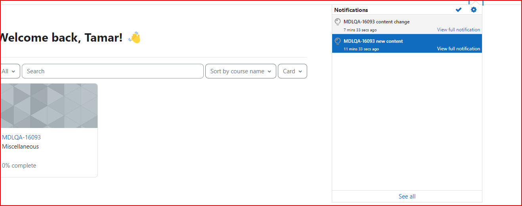Screen dimensions: 522x206
Task: Click See all notifications link
Action: click(x=407, y=196)
